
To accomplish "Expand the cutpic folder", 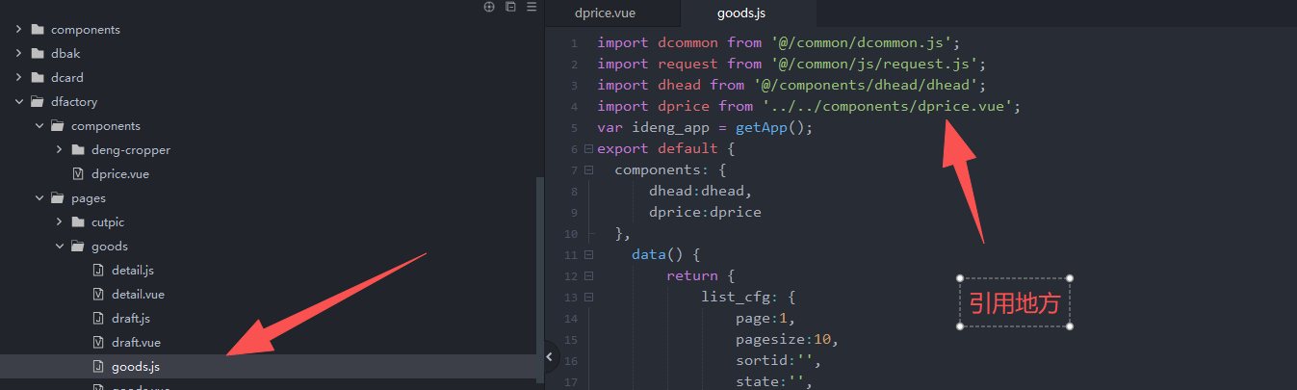I will [59, 222].
